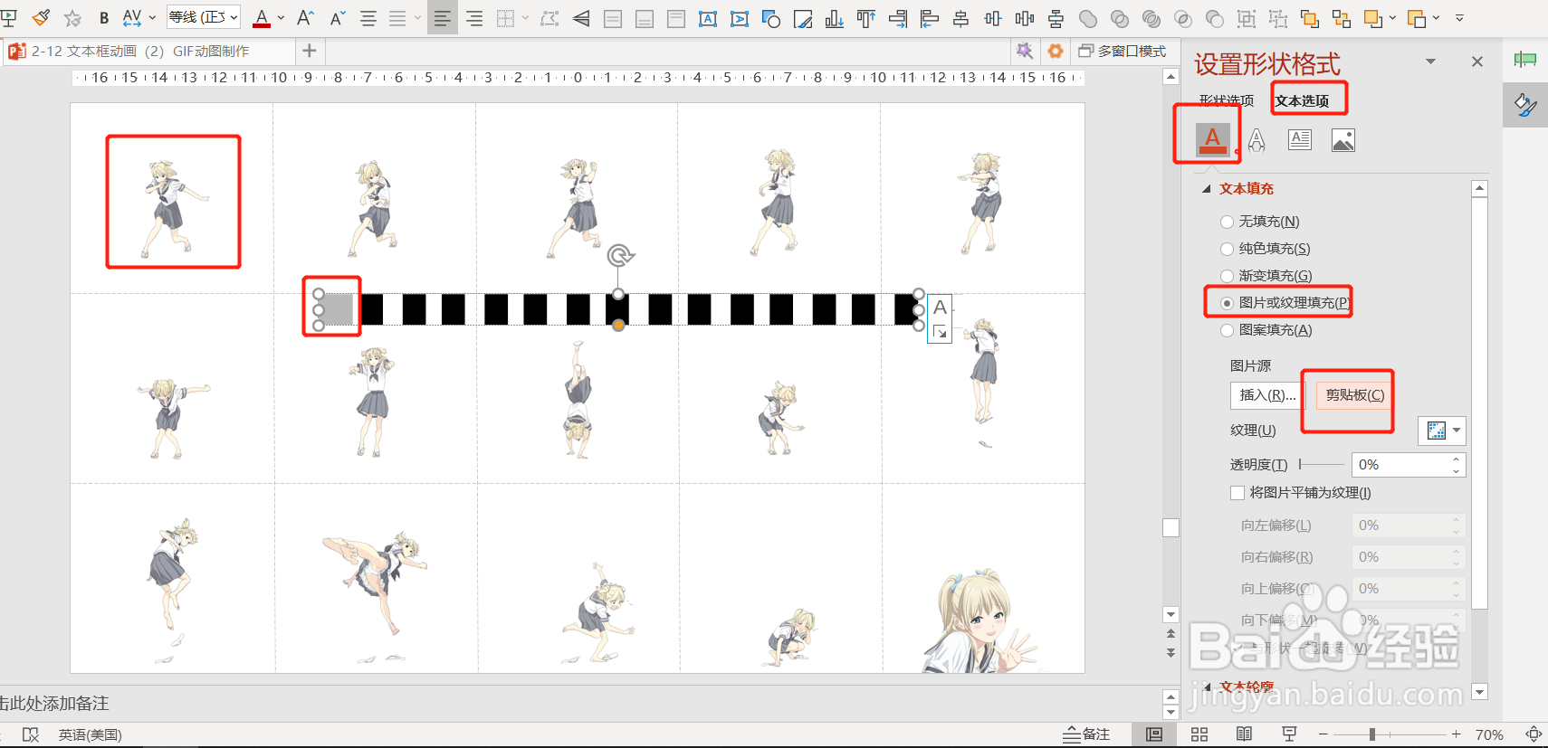This screenshot has height=748, width=1548.
Task: Click the align objects right icon
Action: [x=898, y=18]
